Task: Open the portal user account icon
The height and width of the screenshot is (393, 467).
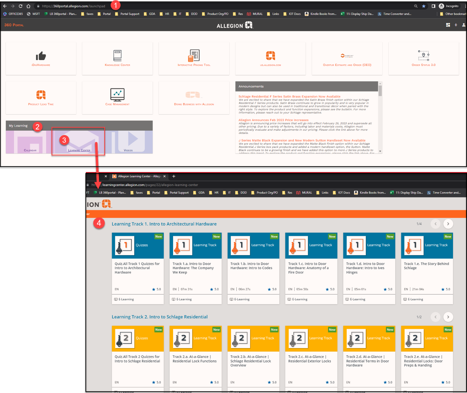Action: (x=464, y=25)
